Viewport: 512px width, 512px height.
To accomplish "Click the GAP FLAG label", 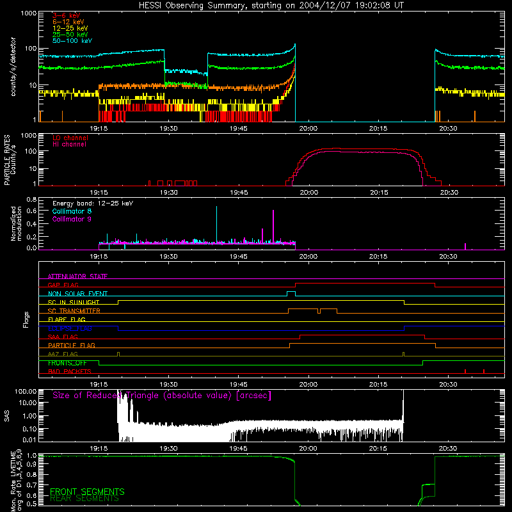I will [x=63, y=285].
